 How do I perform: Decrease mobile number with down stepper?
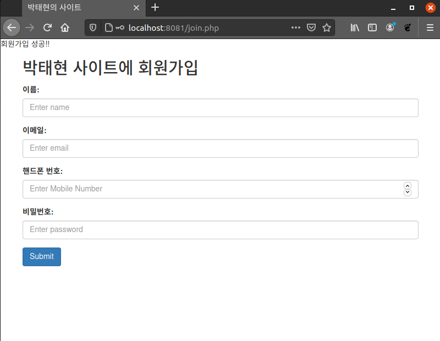pyautogui.click(x=408, y=193)
